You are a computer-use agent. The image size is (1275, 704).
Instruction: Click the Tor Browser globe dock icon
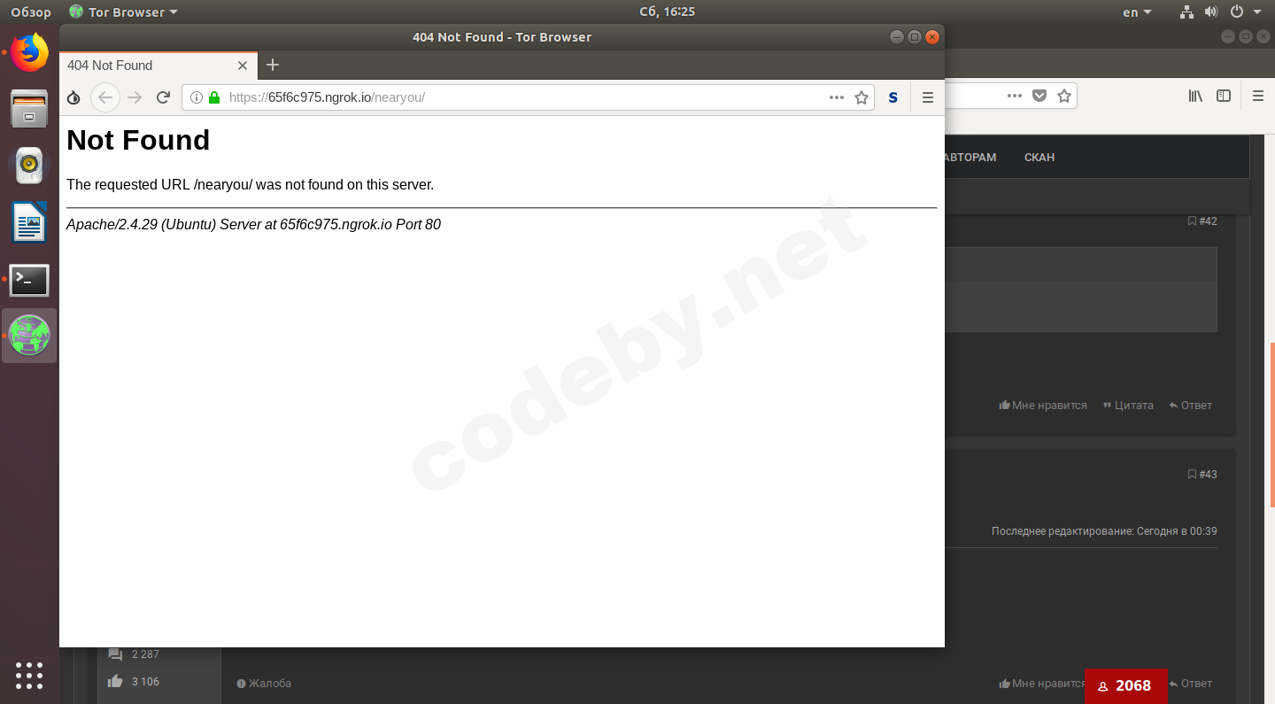pyautogui.click(x=29, y=336)
